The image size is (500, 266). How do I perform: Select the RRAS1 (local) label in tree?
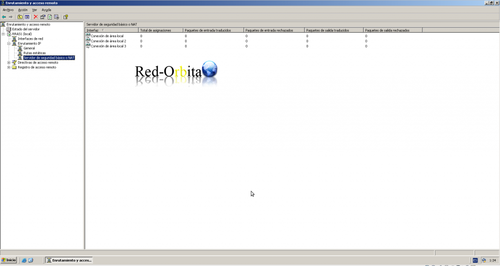(x=22, y=34)
